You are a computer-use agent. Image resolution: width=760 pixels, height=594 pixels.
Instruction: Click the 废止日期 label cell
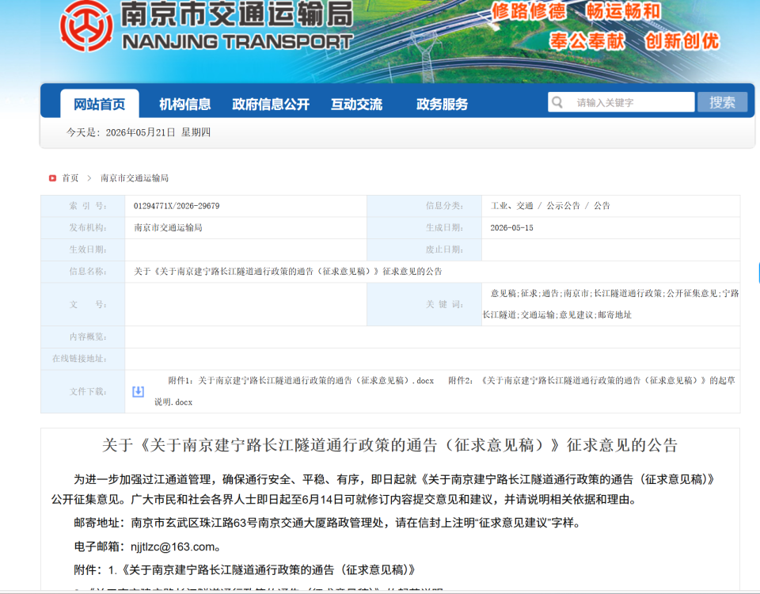pyautogui.click(x=424, y=249)
